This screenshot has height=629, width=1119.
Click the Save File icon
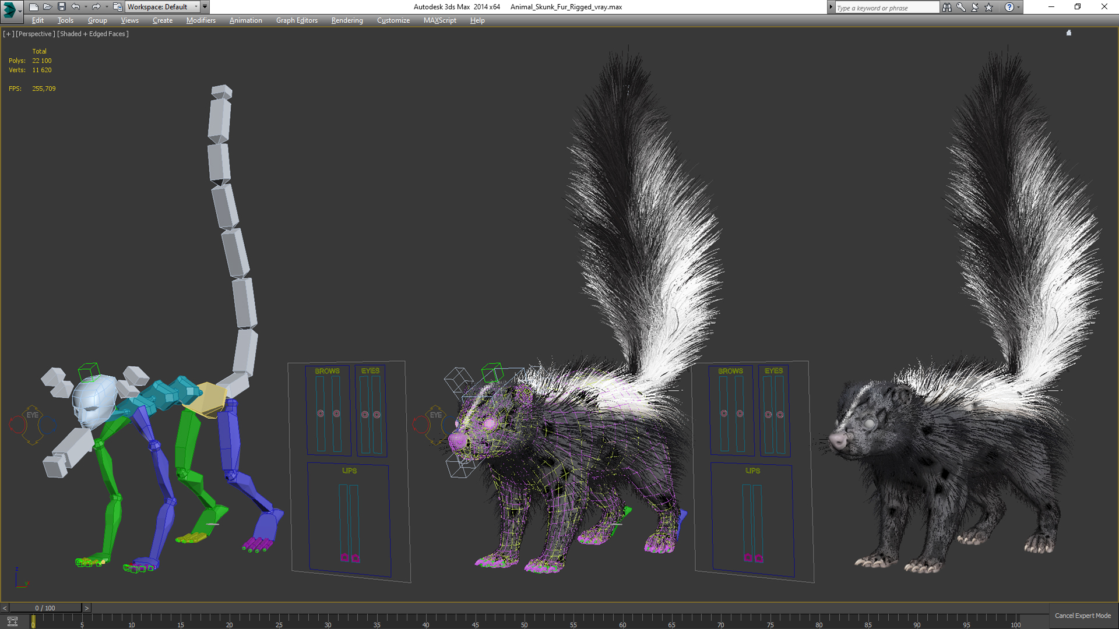[x=61, y=7]
